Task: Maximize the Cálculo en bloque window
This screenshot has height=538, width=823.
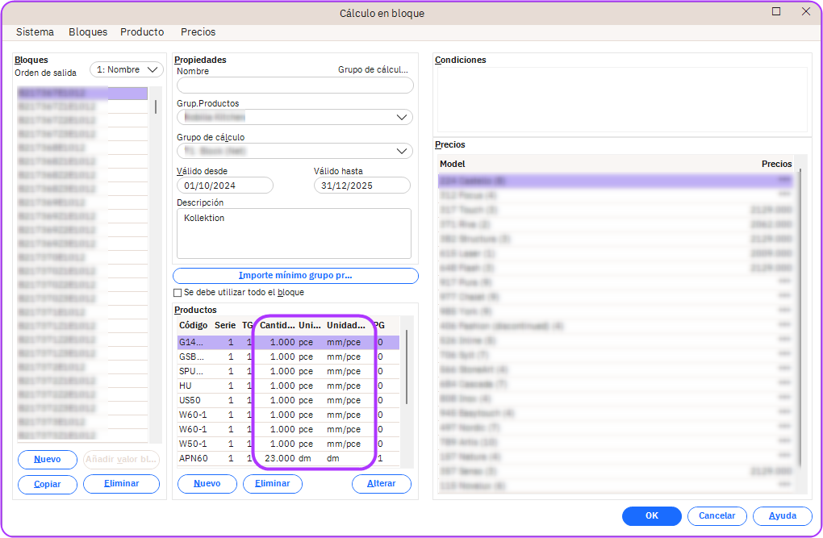Action: click(776, 12)
